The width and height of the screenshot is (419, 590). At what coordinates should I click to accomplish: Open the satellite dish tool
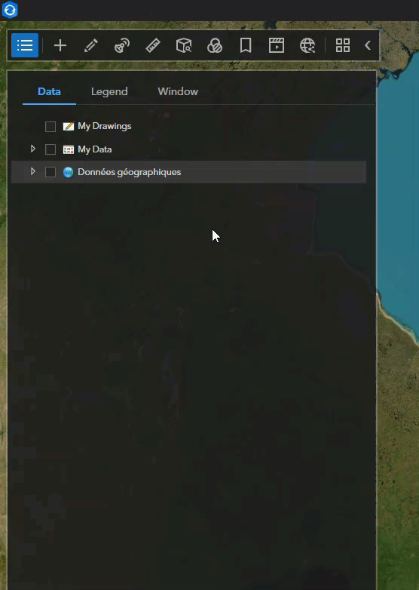tap(122, 45)
